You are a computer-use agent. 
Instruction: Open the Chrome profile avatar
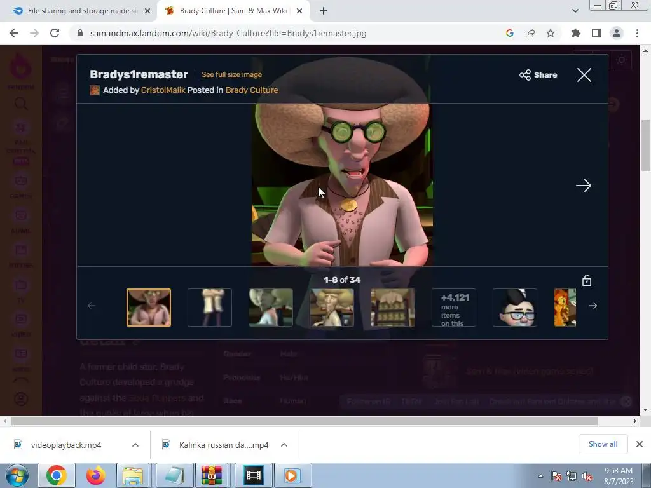point(617,33)
